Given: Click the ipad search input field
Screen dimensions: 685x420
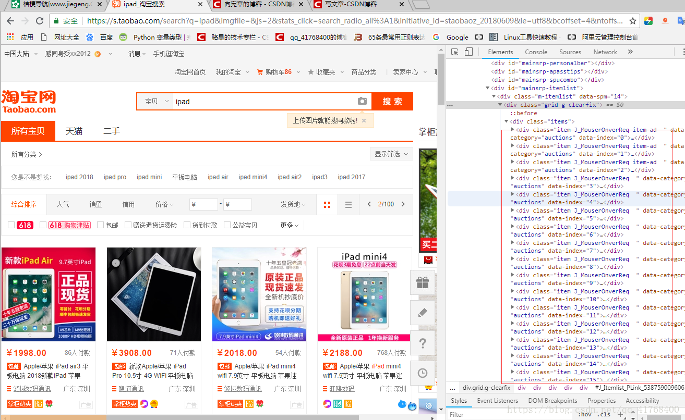Looking at the screenshot, I should coord(265,101).
